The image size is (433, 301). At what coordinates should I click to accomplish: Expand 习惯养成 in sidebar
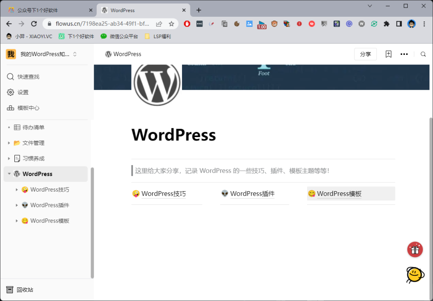coord(9,158)
